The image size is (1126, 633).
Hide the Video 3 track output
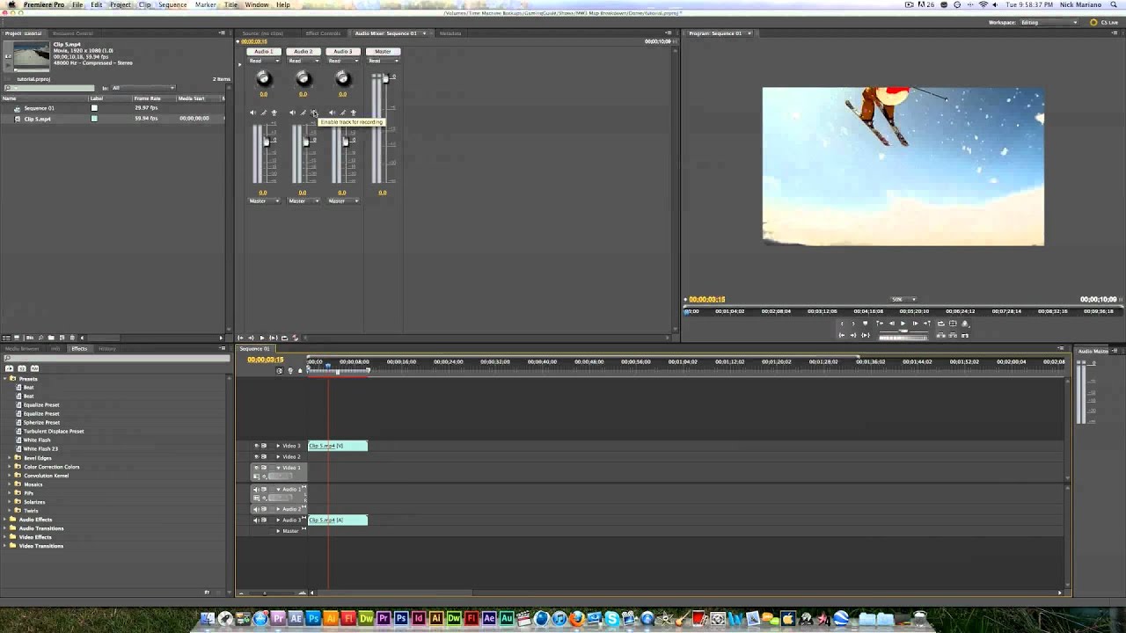click(257, 446)
